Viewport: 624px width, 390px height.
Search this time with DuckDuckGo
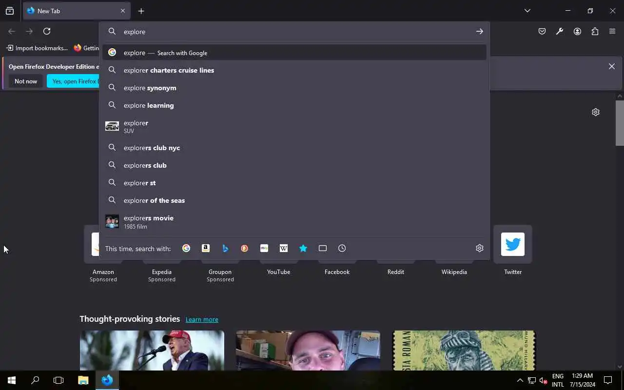245,248
